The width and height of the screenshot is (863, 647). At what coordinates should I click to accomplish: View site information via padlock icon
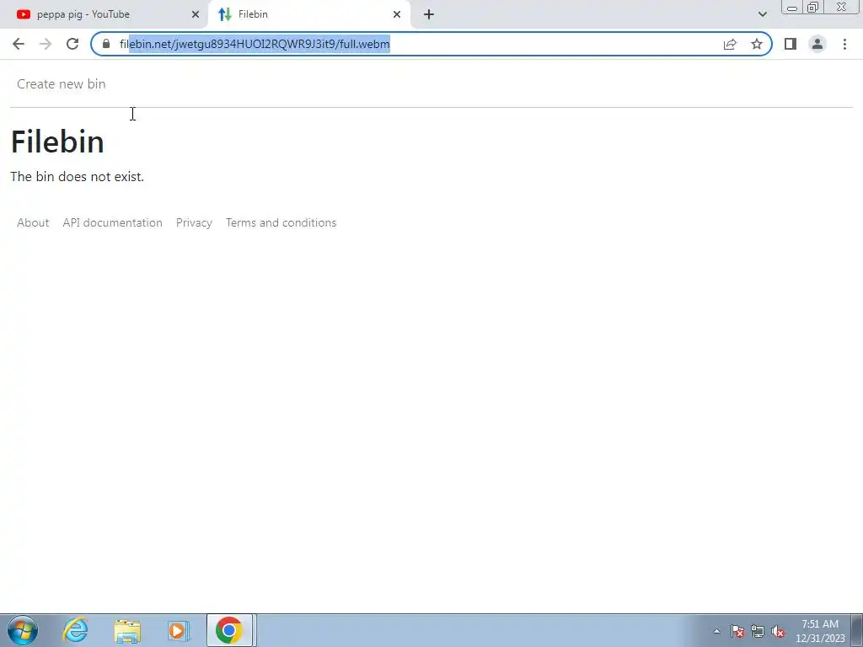(106, 44)
